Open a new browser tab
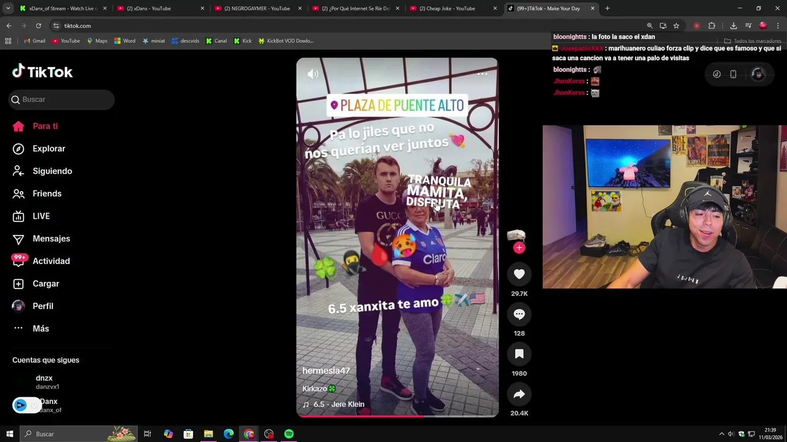Image resolution: width=787 pixels, height=442 pixels. tap(607, 9)
